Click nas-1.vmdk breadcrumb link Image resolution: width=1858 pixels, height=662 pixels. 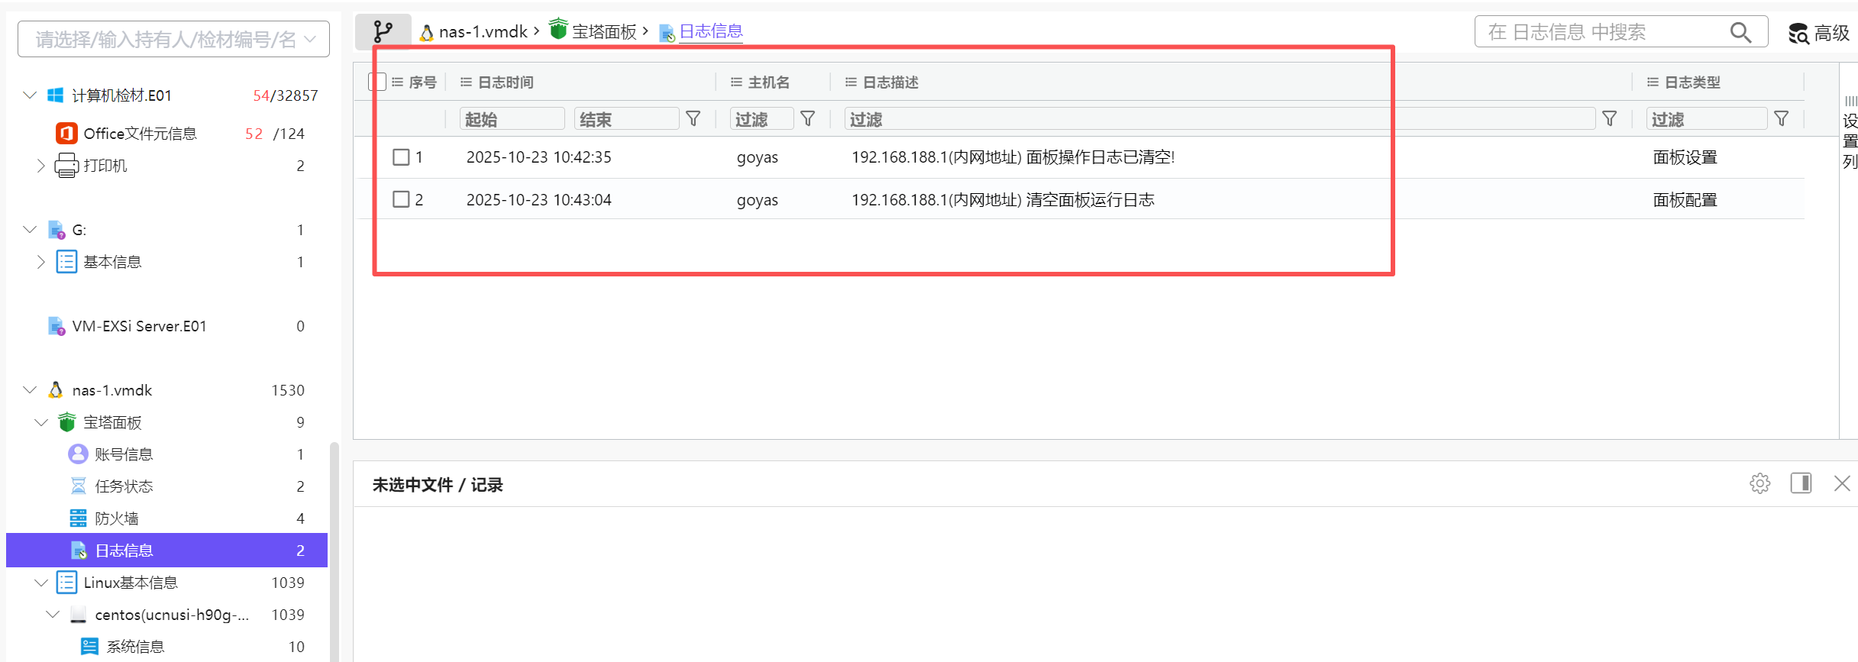pos(483,31)
